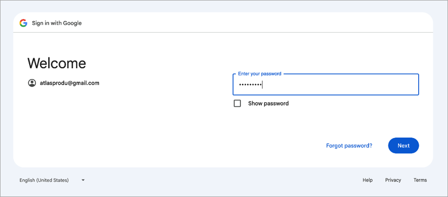
Task: Open the Privacy link in the footer
Action: point(393,180)
